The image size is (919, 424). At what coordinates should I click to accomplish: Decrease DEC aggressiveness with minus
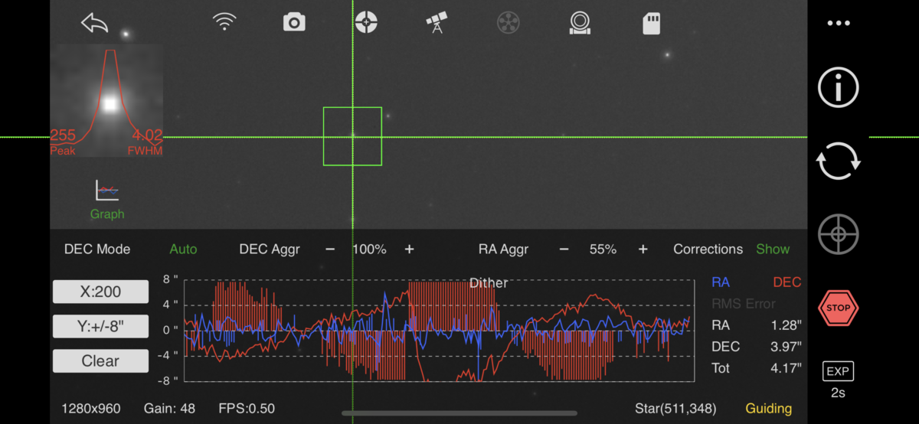pyautogui.click(x=330, y=250)
